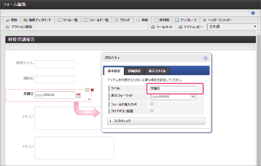Image resolution: width=261 pixels, height=166 pixels.
Task: Switch to the 基本設定 tab
Action: (114, 71)
